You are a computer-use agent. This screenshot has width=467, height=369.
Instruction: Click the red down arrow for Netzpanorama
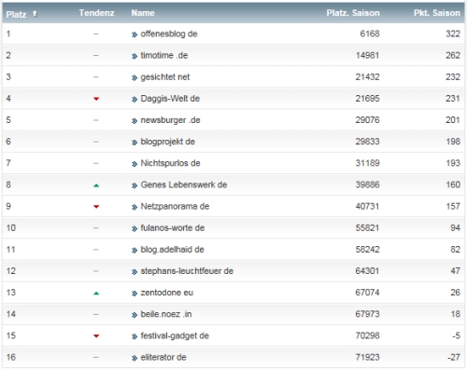(x=96, y=207)
